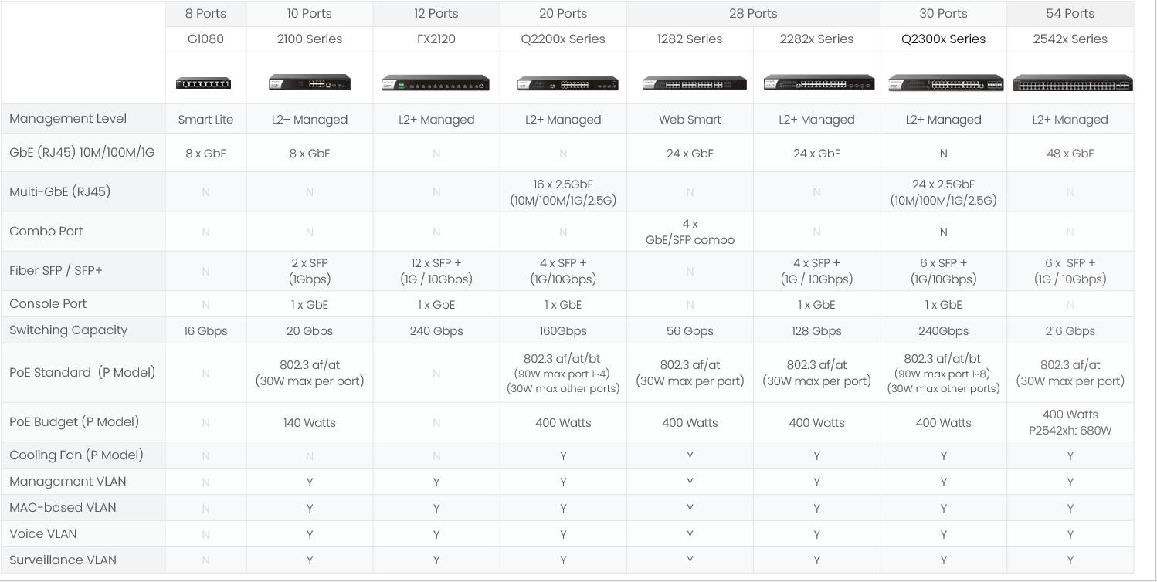Click the G1080 switch product image
Screen dimensions: 1157x582
[203, 83]
